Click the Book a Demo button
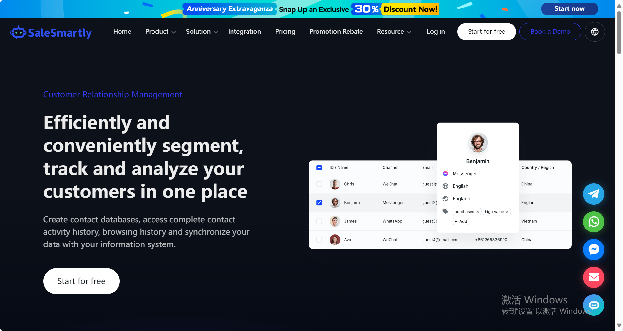623x331 pixels. point(550,32)
